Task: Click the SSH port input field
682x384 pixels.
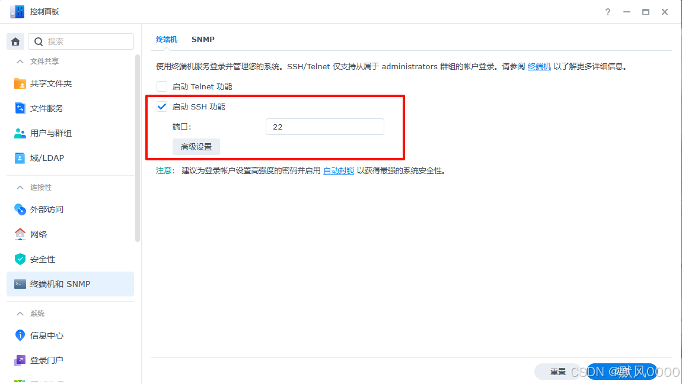Action: pos(324,127)
